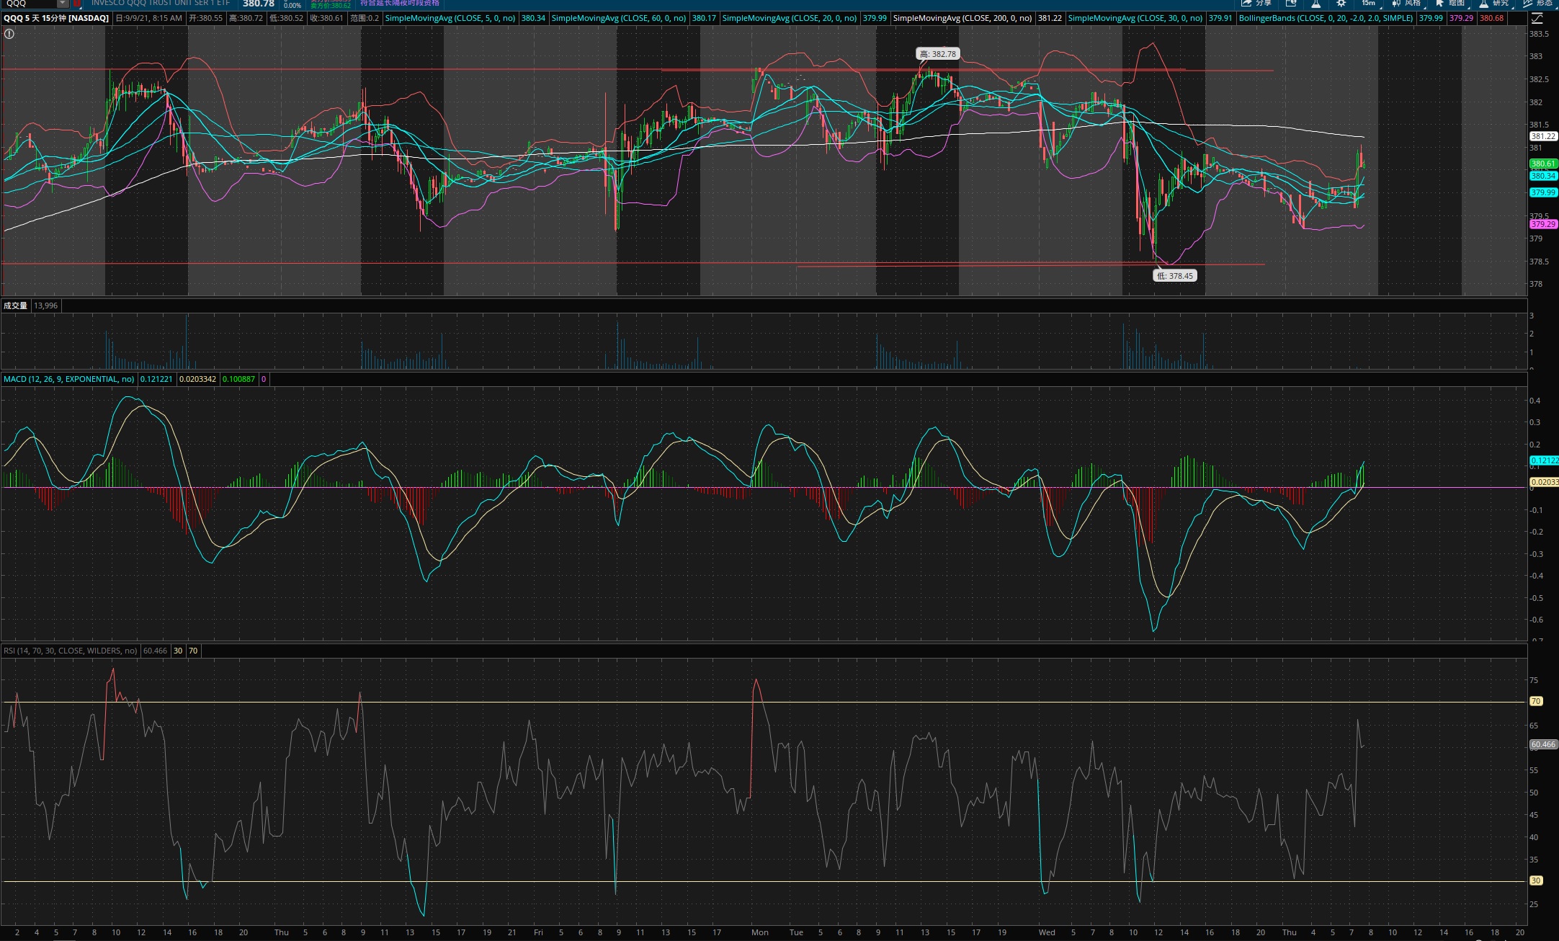Image resolution: width=1559 pixels, height=941 pixels.
Task: Click the 范围:0.2 range value
Action: (x=365, y=18)
